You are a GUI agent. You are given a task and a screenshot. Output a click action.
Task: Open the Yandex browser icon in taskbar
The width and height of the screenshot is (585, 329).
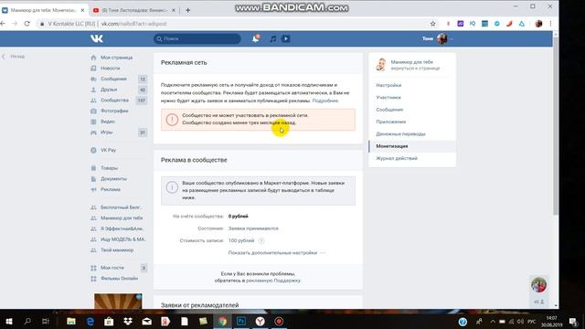[x=260, y=321]
